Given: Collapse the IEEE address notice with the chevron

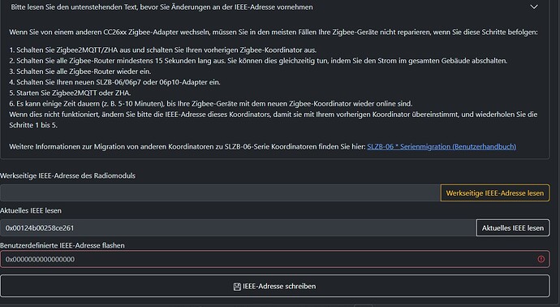Looking at the screenshot, I should 534,6.
